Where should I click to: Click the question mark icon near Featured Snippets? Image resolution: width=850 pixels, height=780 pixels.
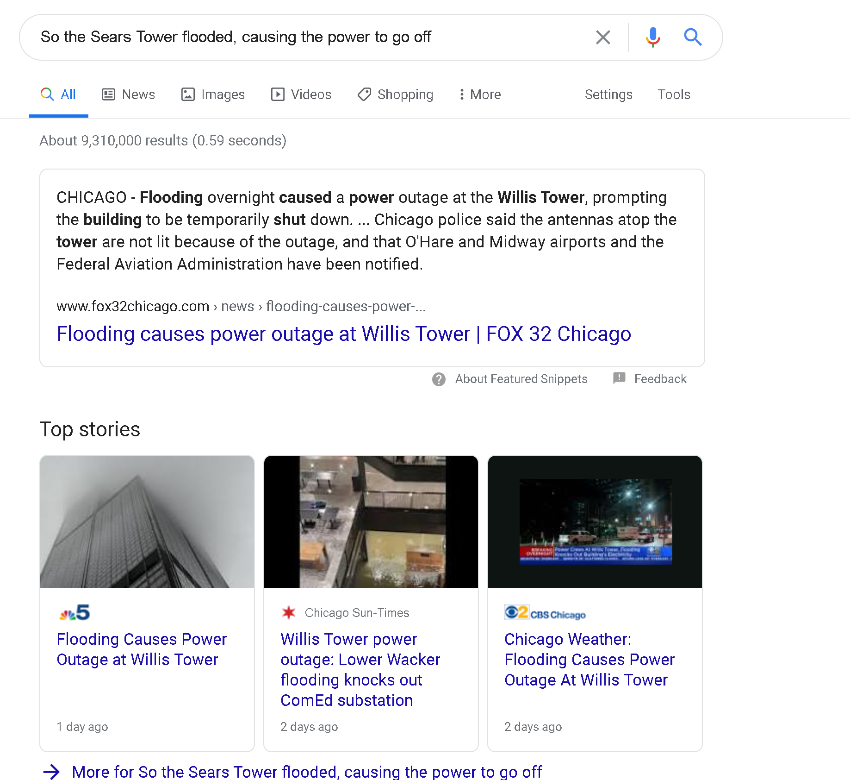439,379
